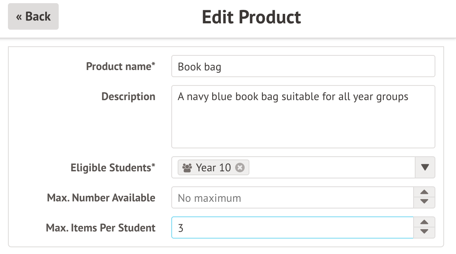Open the Eligible Students dropdown arrow

425,168
